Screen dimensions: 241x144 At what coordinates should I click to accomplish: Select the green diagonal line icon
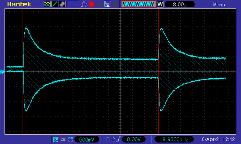[x=55, y=4]
